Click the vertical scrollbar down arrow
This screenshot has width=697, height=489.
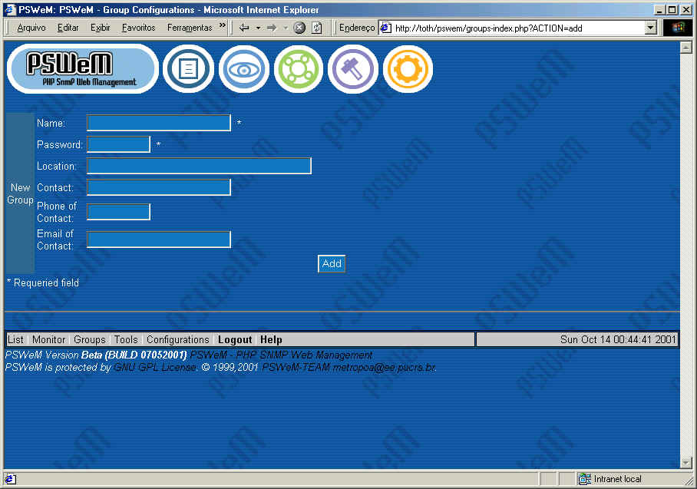(x=686, y=462)
